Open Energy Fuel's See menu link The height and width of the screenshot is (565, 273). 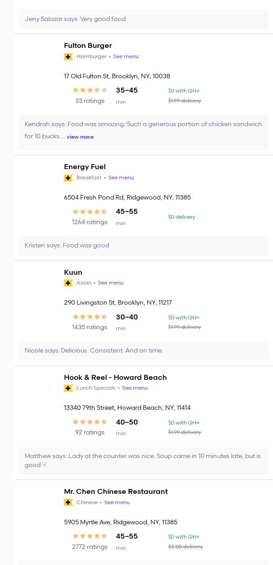tap(121, 178)
